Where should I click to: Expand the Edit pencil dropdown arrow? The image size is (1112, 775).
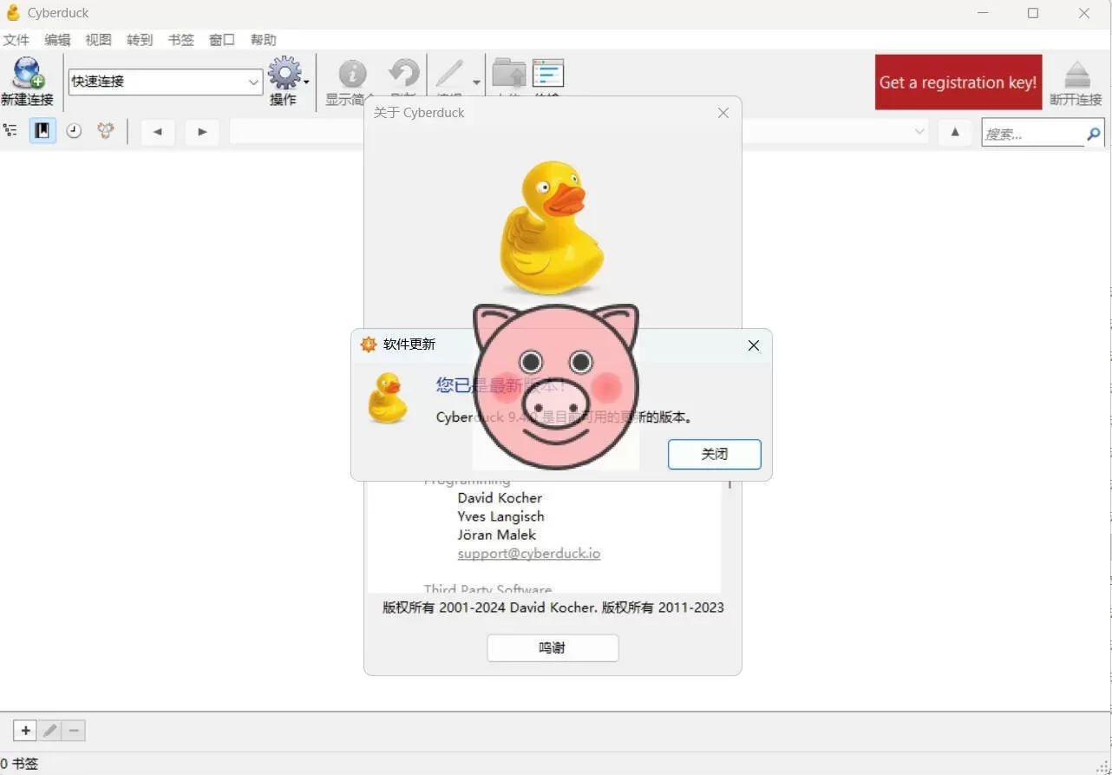tap(476, 82)
